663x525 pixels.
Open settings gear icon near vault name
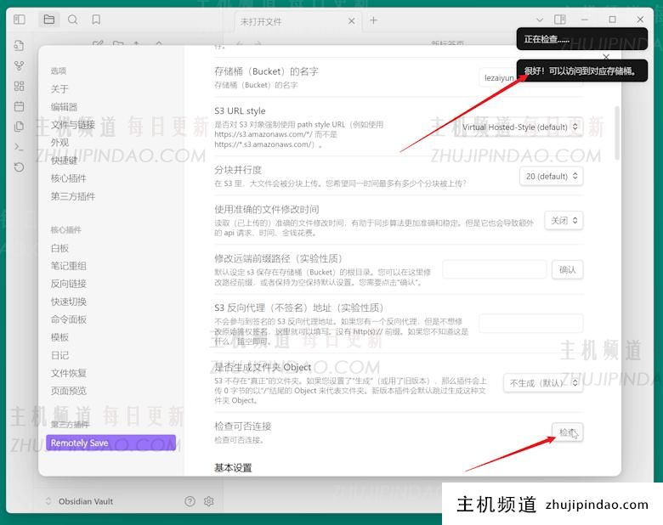(208, 501)
